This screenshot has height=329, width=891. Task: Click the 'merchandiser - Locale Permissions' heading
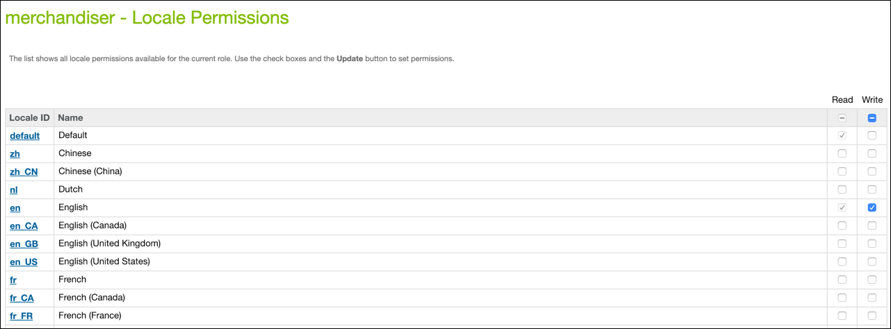pos(147,18)
